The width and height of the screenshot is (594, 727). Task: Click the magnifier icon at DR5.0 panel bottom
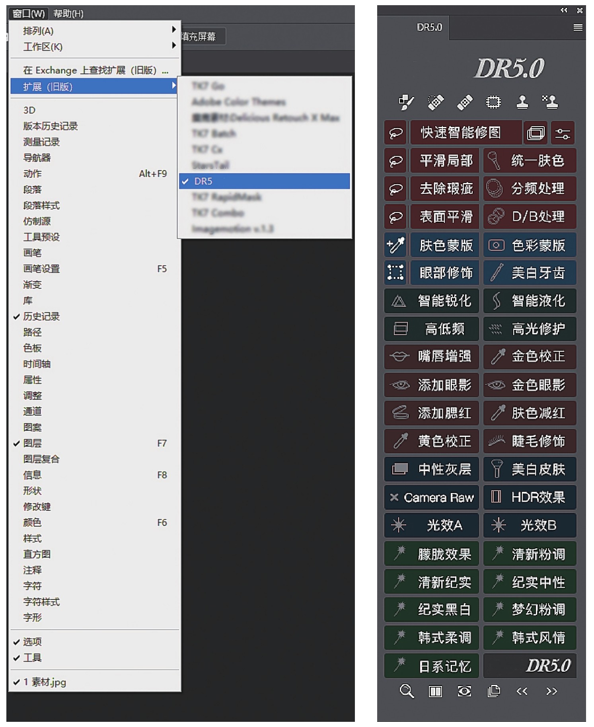pyautogui.click(x=406, y=691)
